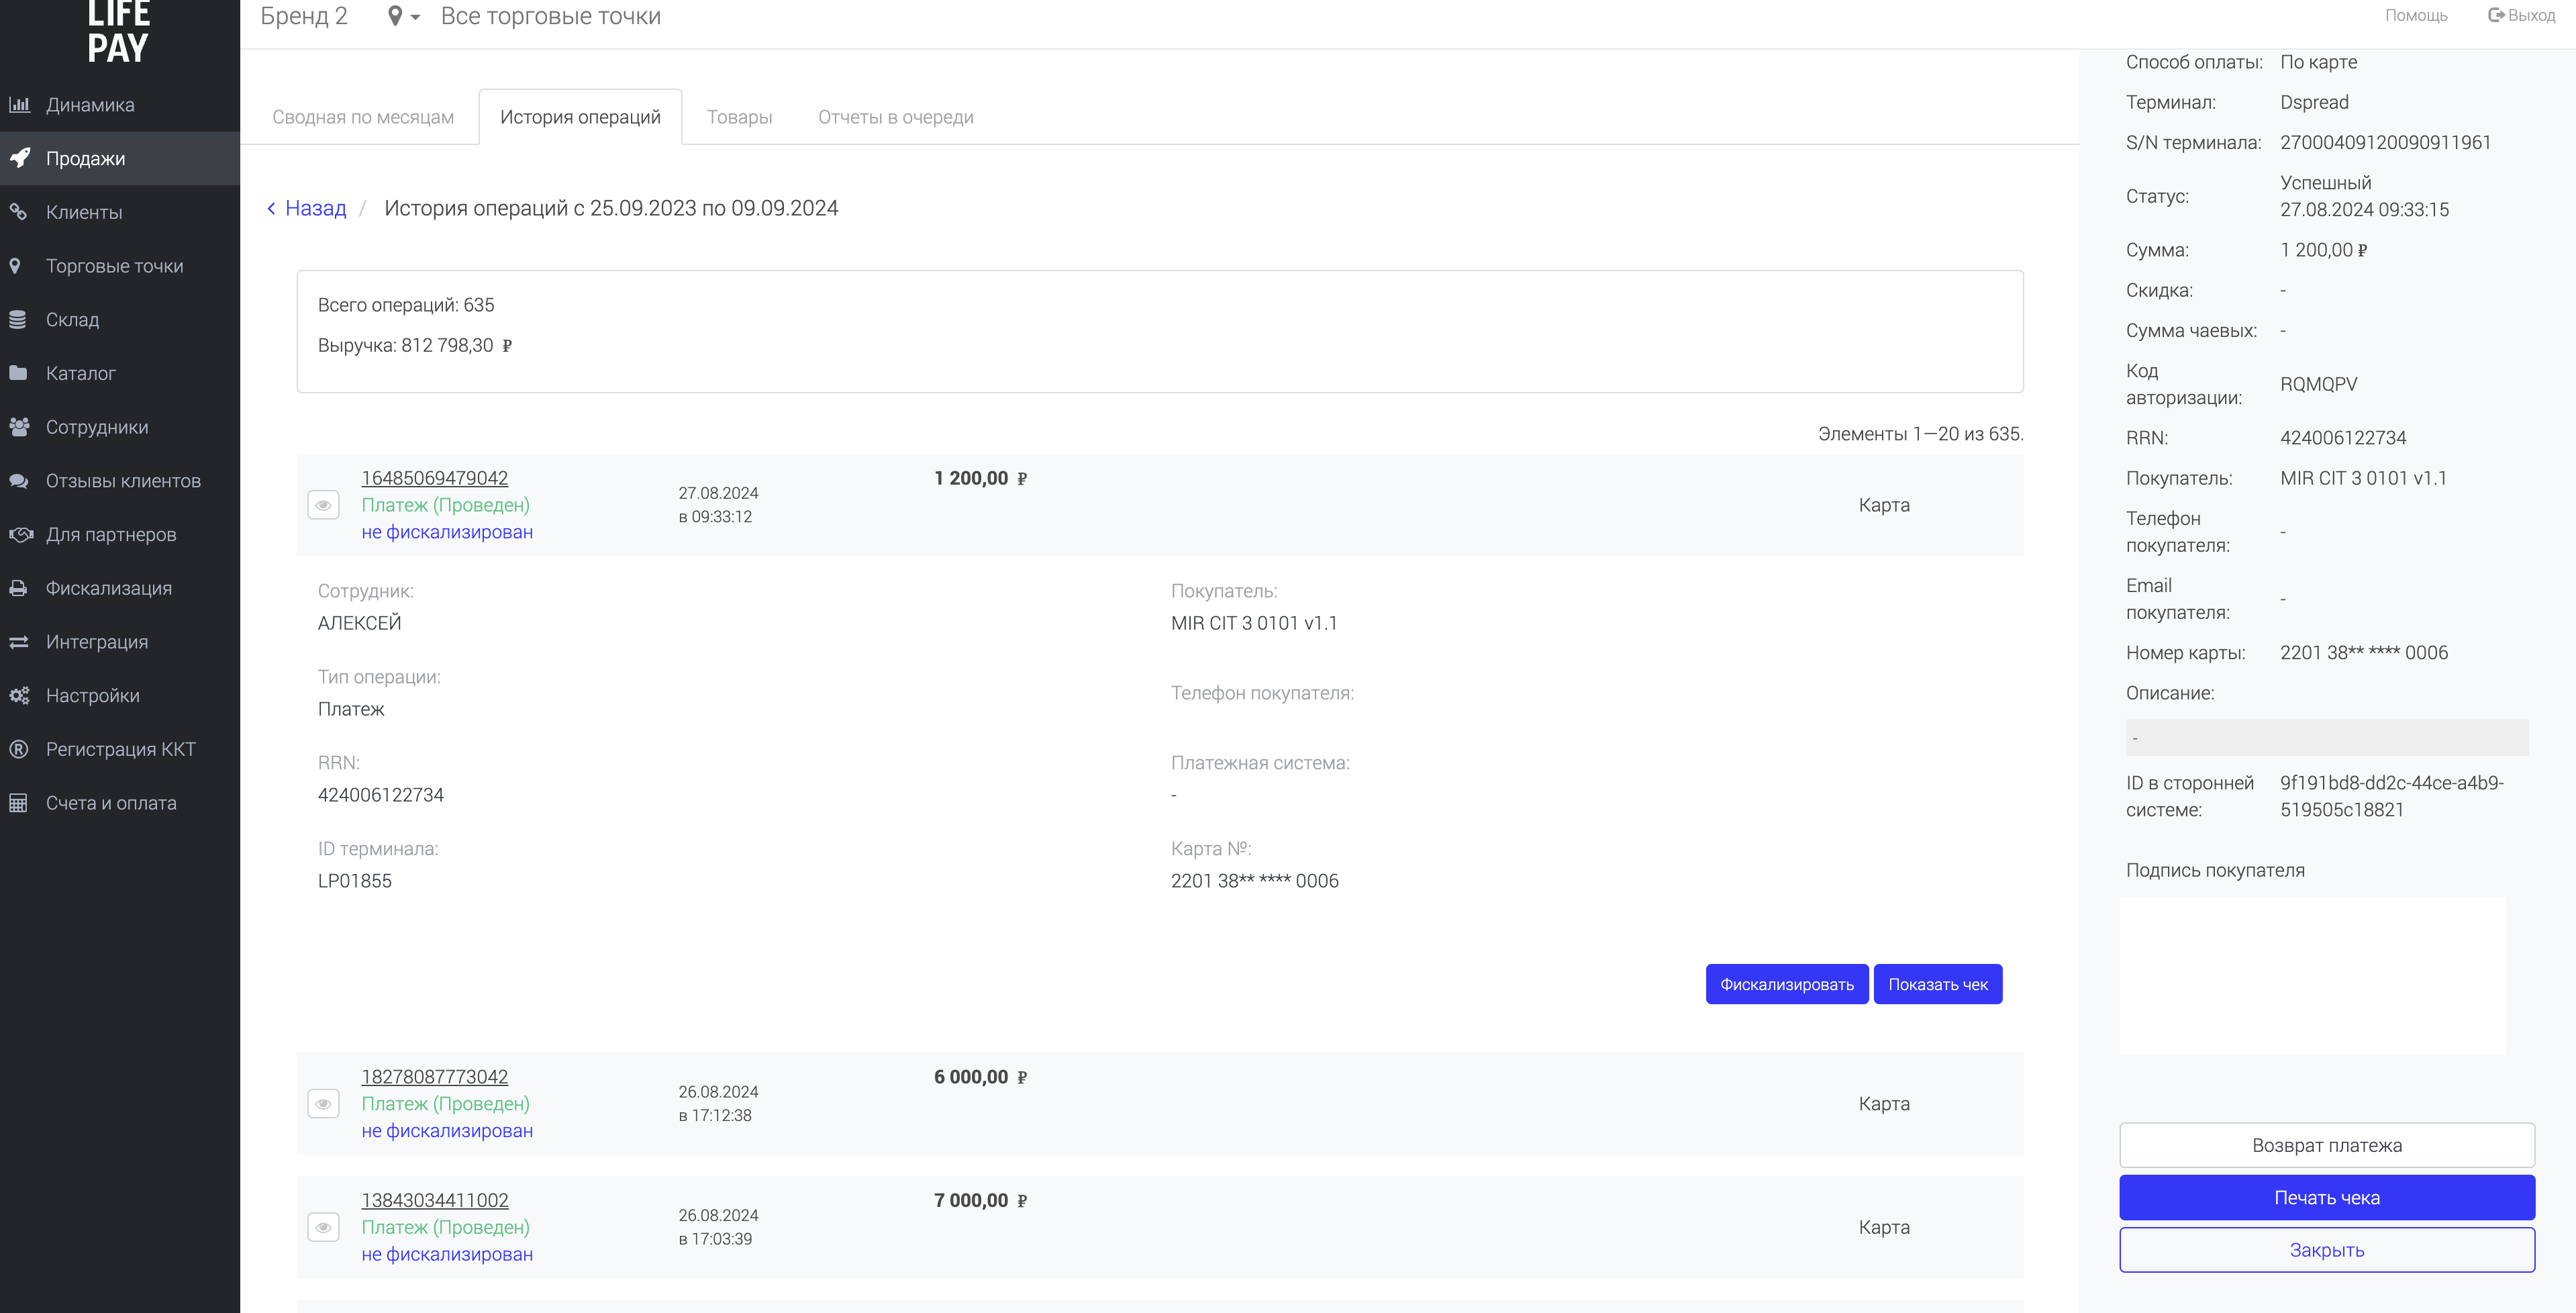Screen dimensions: 2576x1313
Task: Click не фискализирован under 1 200,00 payment
Action: [x=447, y=532]
